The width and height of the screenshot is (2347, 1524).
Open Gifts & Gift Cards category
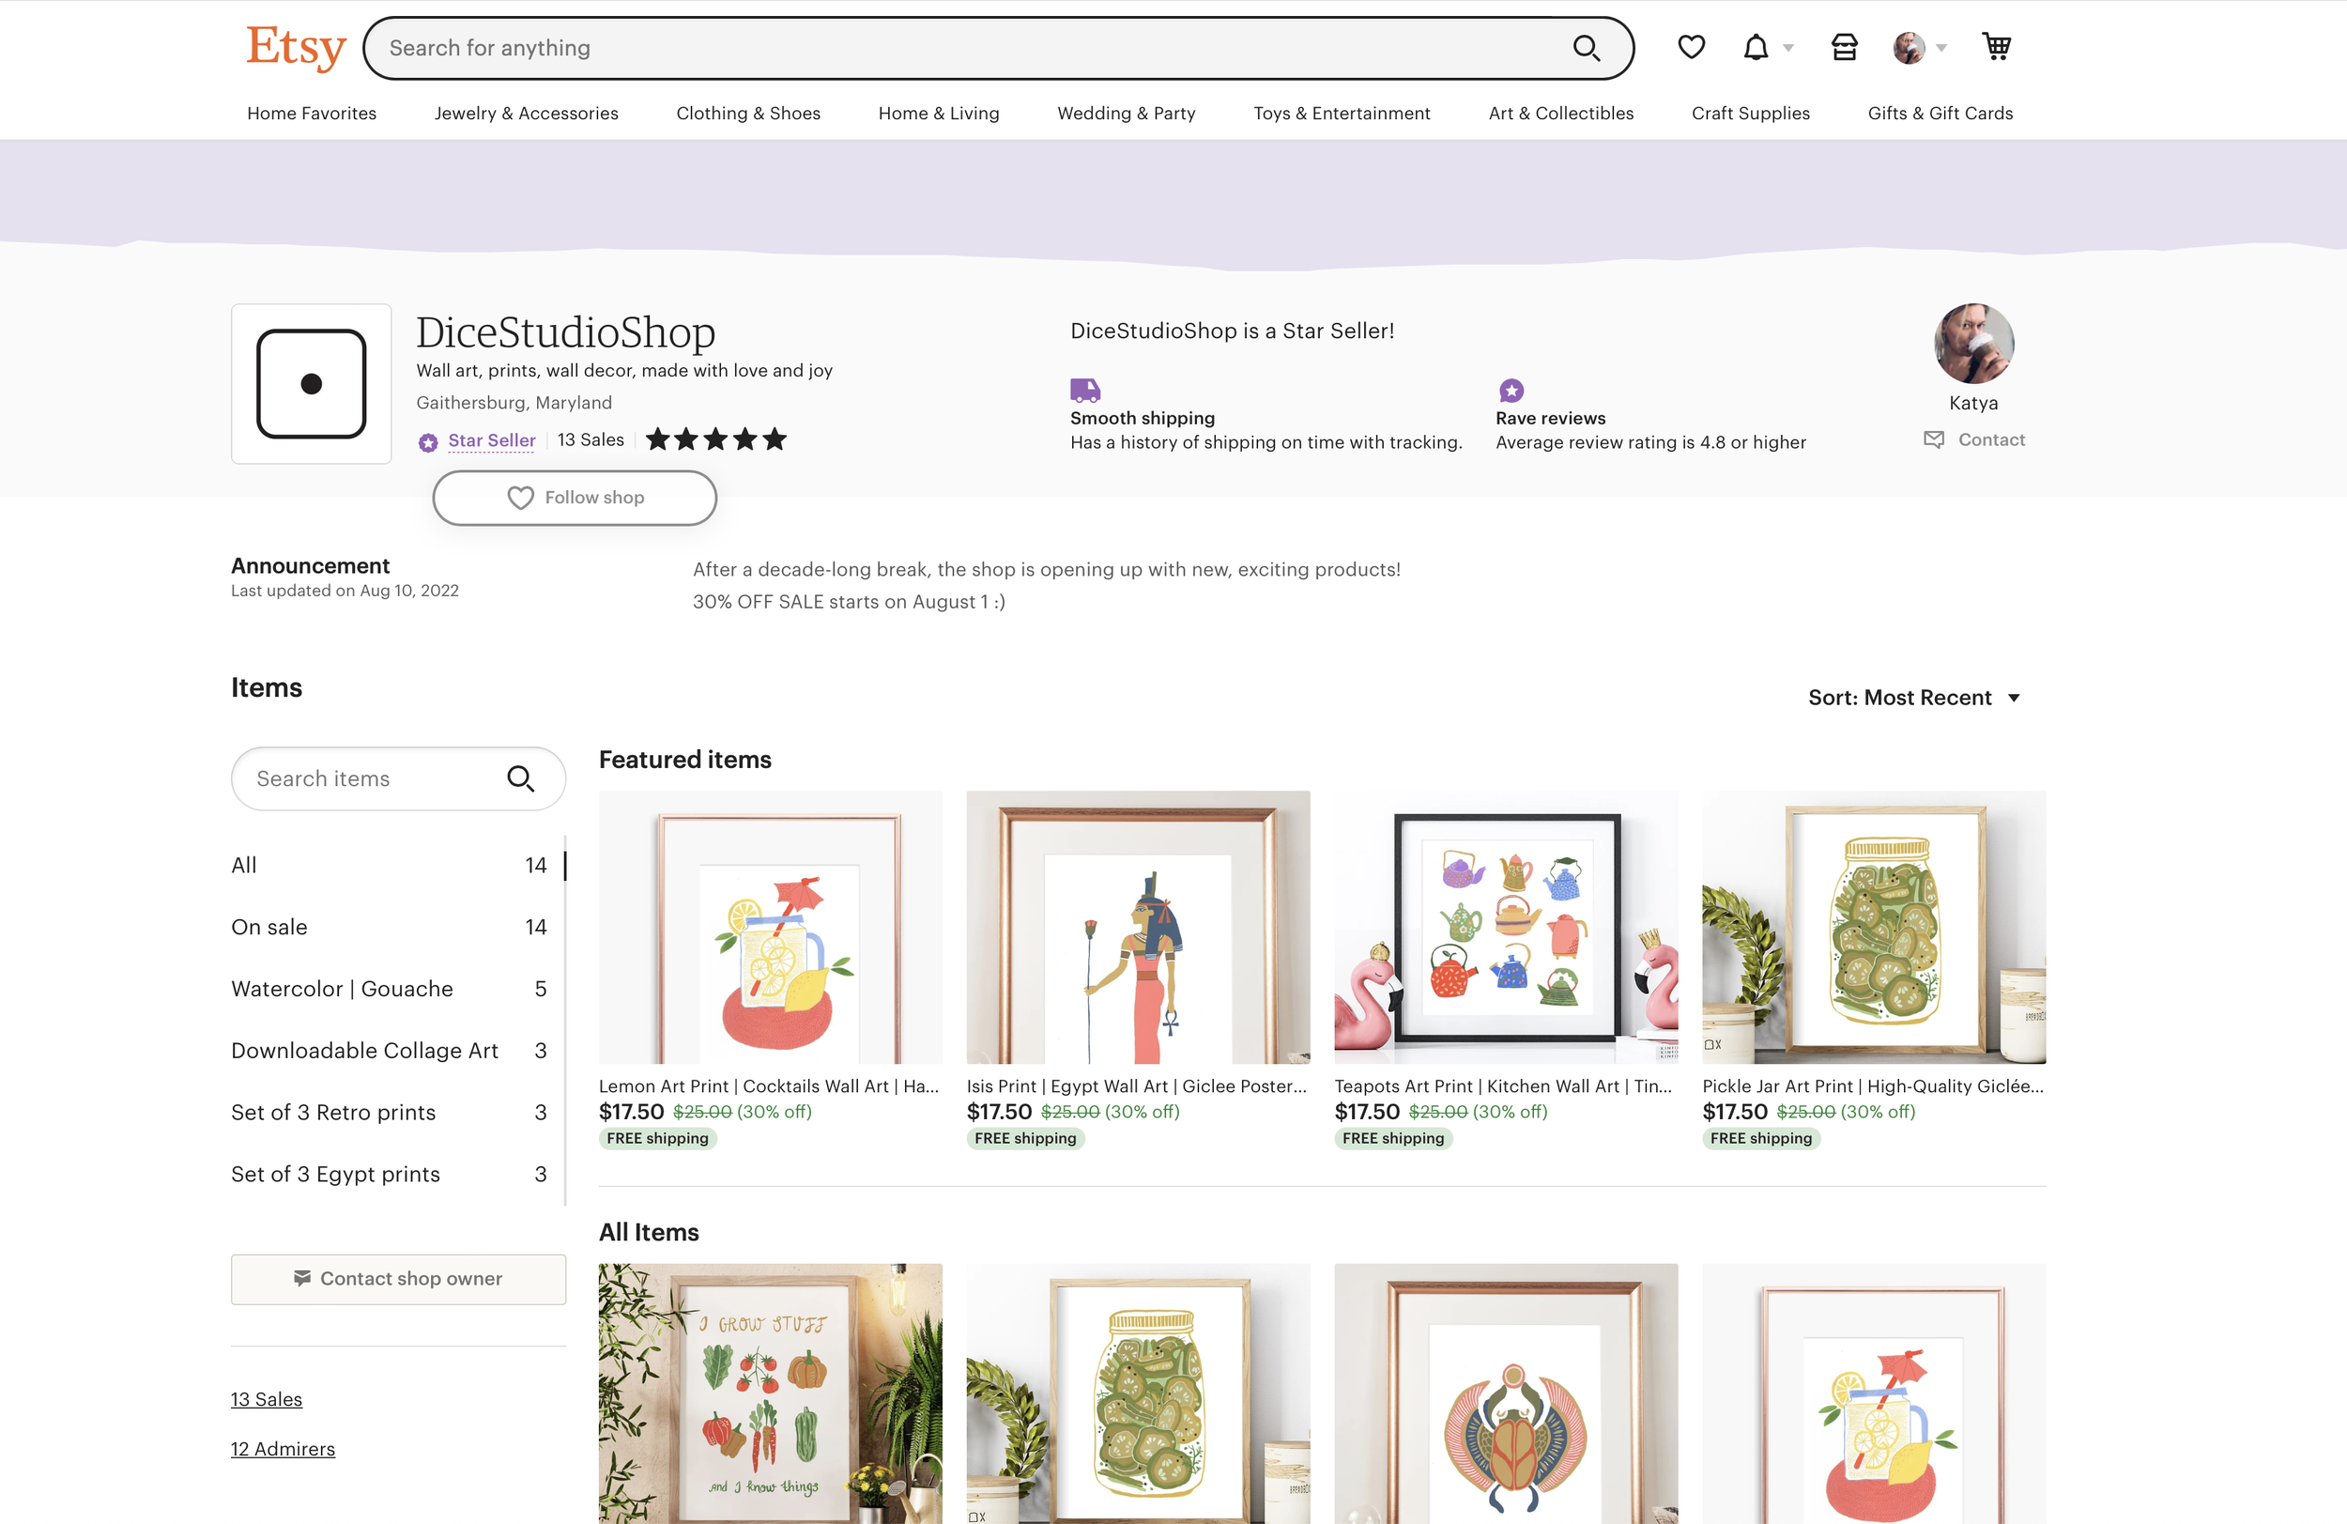click(x=1940, y=114)
